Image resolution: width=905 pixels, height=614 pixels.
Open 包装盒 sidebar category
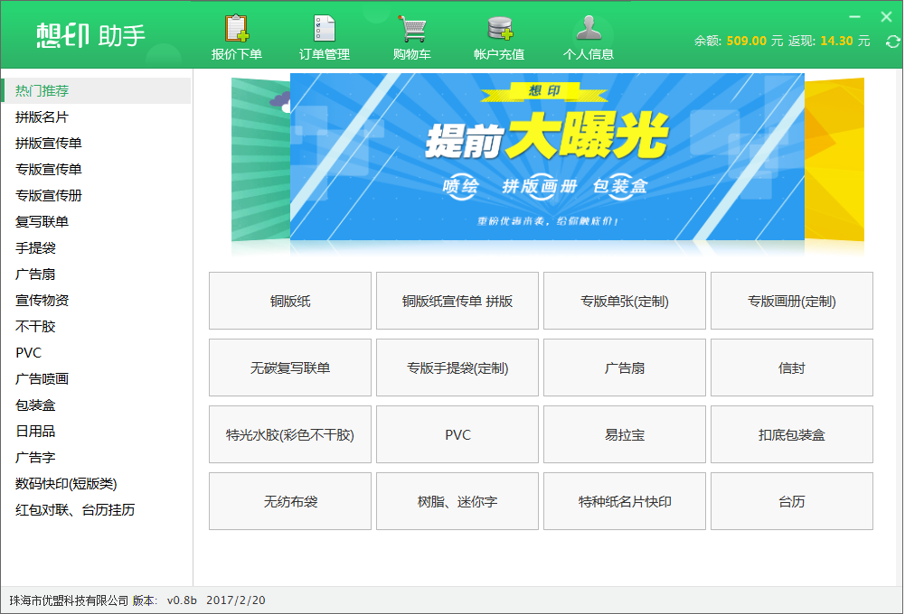click(97, 405)
